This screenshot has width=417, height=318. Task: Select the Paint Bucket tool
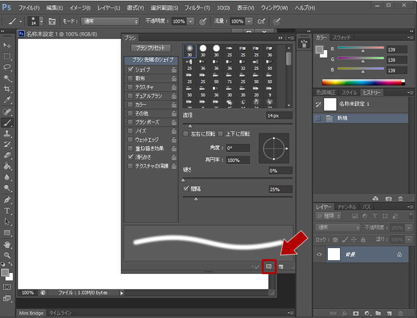point(7,166)
